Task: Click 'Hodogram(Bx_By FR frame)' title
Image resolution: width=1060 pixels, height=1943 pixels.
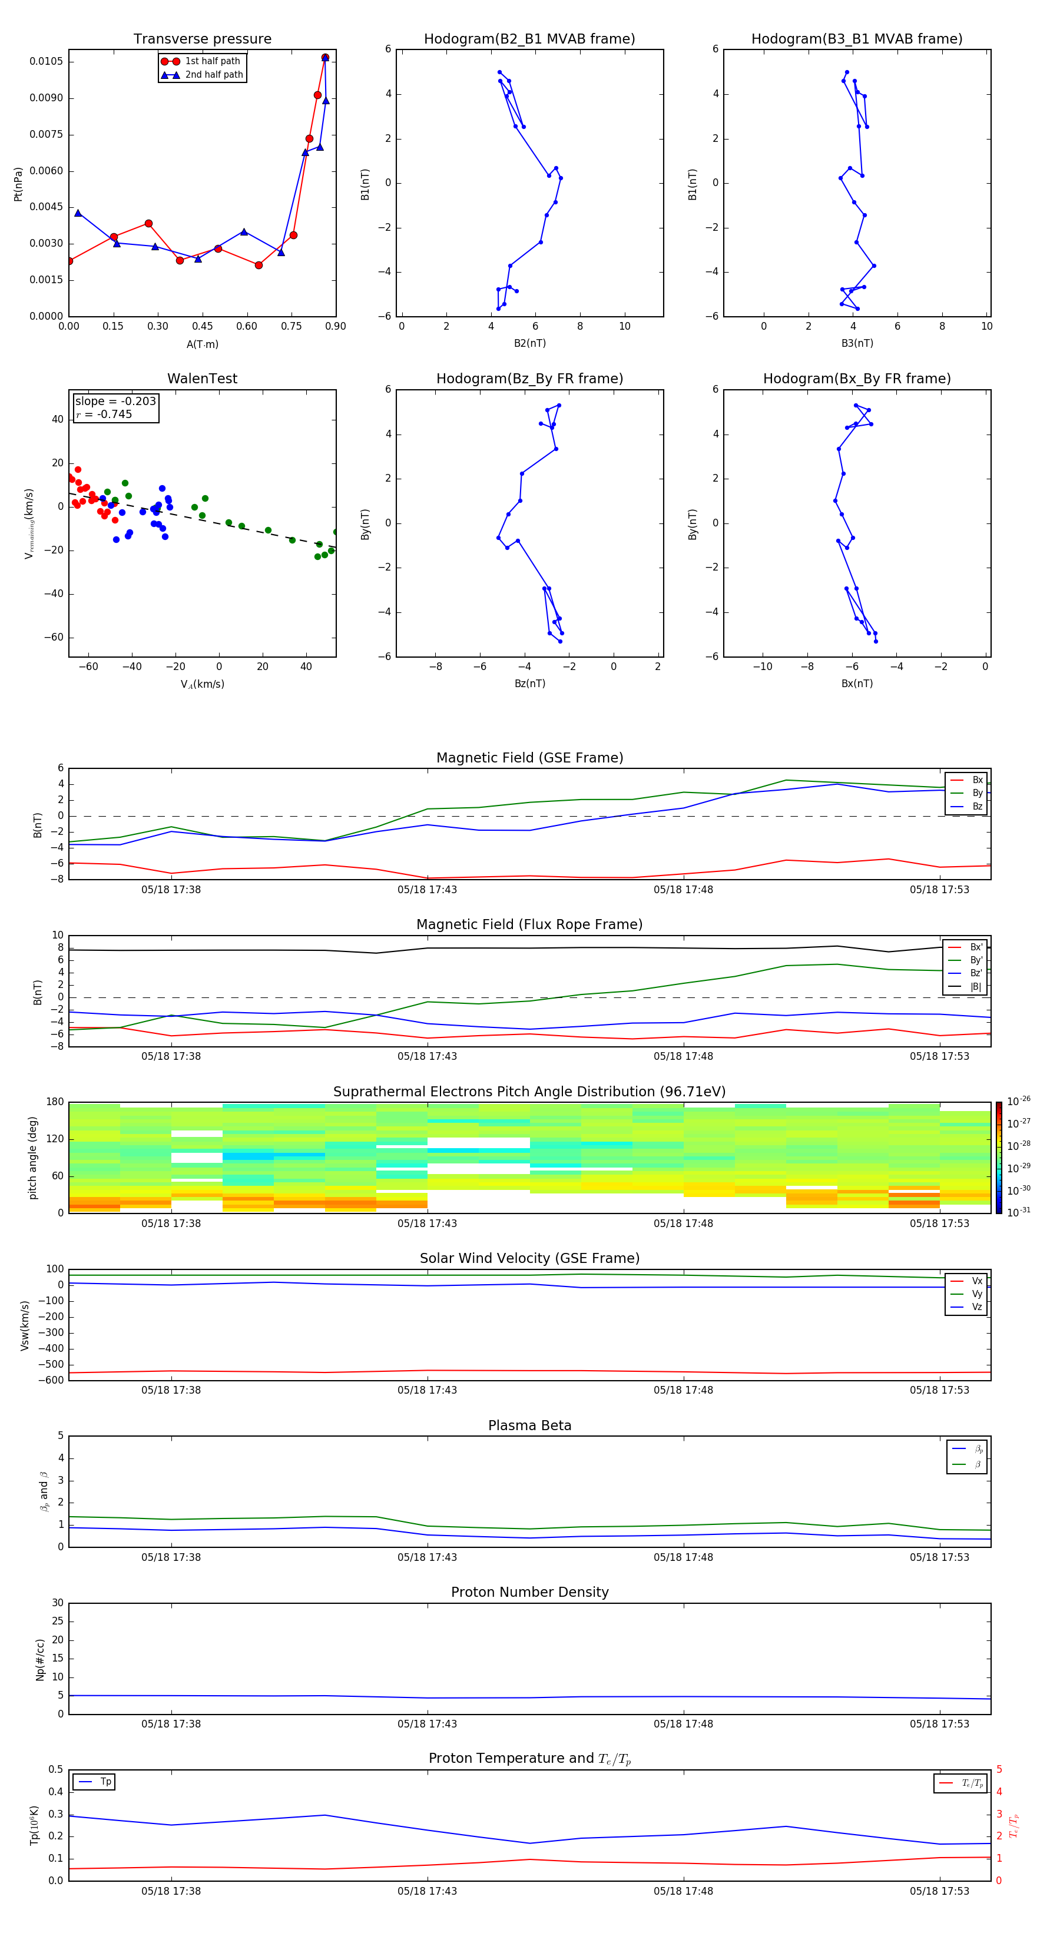Action: (857, 379)
